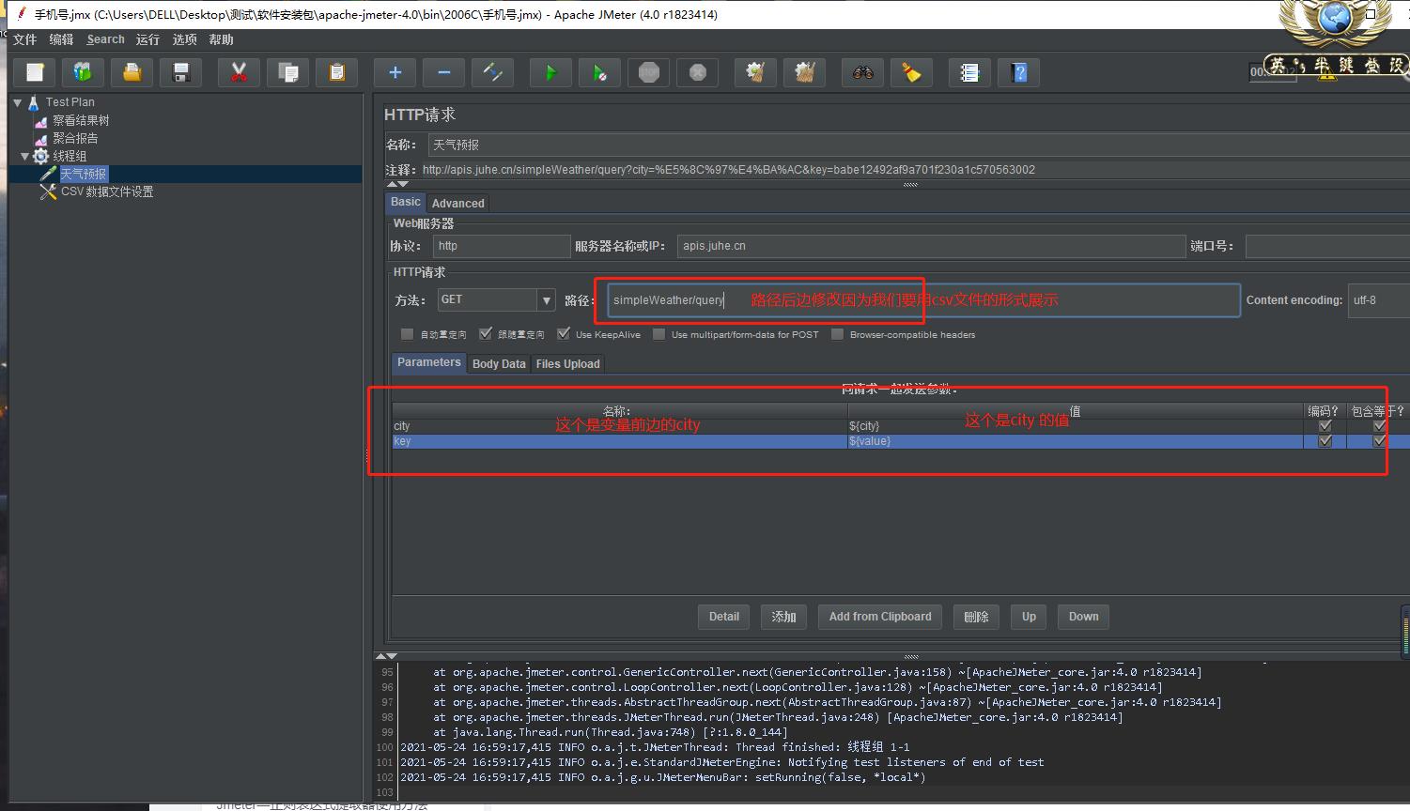Clear all results with double broom icon
Image resolution: width=1410 pixels, height=811 pixels.
coord(804,72)
